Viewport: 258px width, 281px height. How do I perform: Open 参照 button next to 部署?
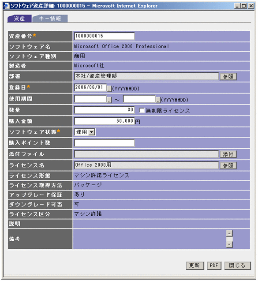(x=228, y=76)
